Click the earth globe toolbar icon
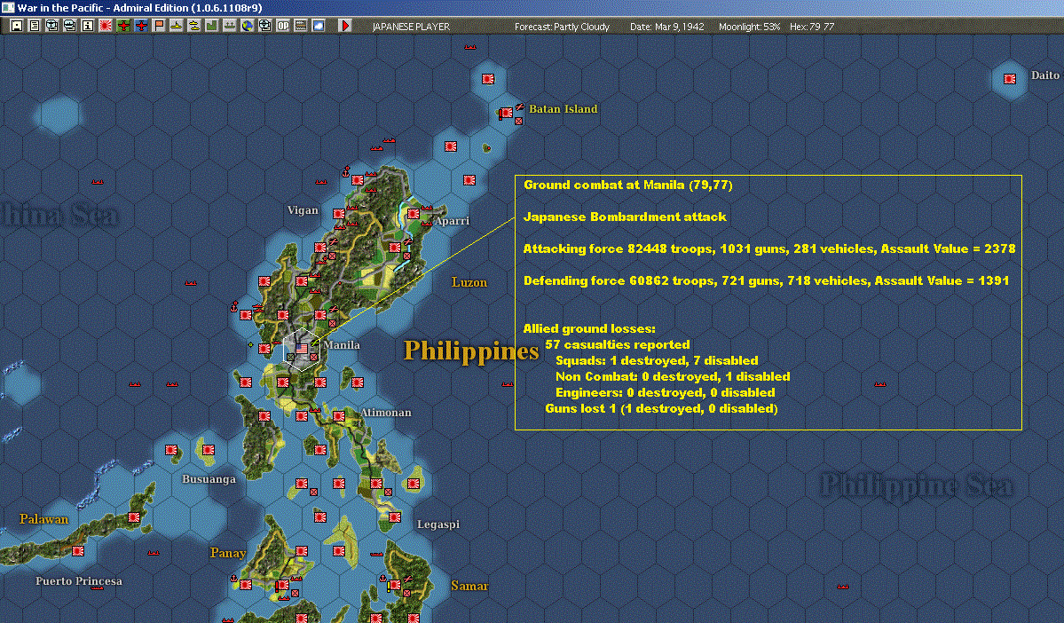This screenshot has width=1064, height=623. (247, 26)
